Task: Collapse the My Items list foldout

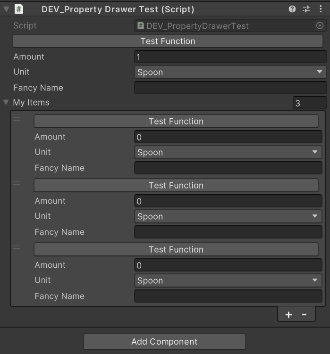Action: [x=6, y=102]
